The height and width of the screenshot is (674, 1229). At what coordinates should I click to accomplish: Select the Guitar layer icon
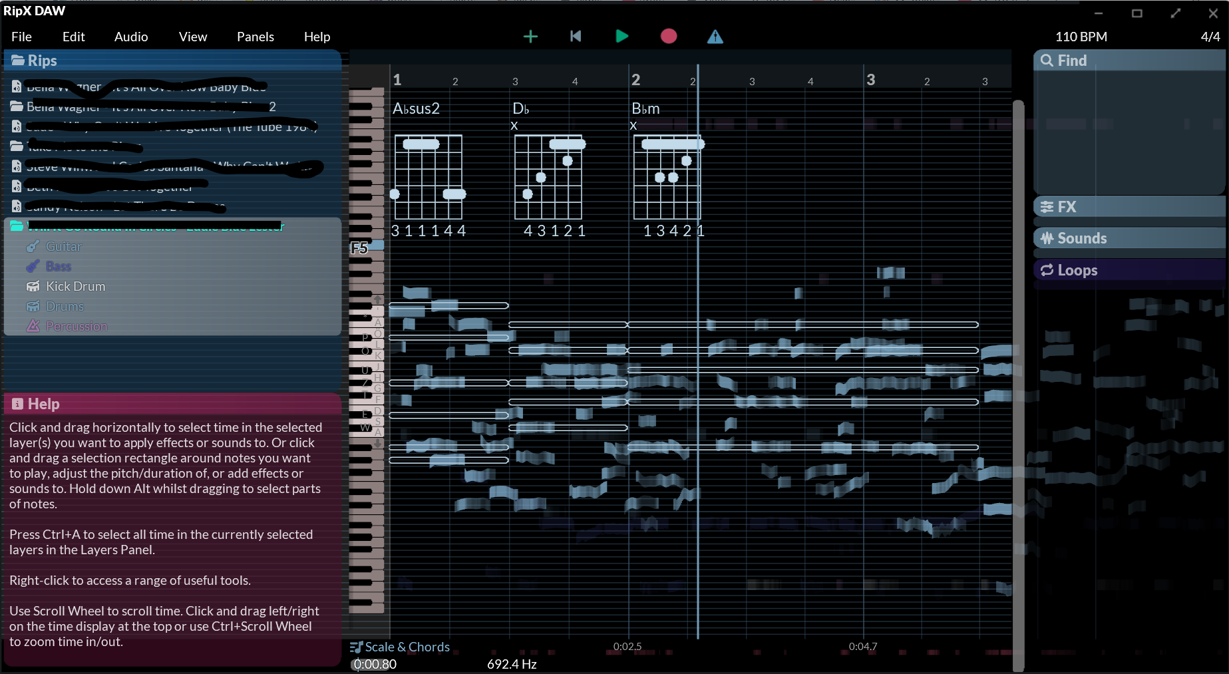pos(33,247)
